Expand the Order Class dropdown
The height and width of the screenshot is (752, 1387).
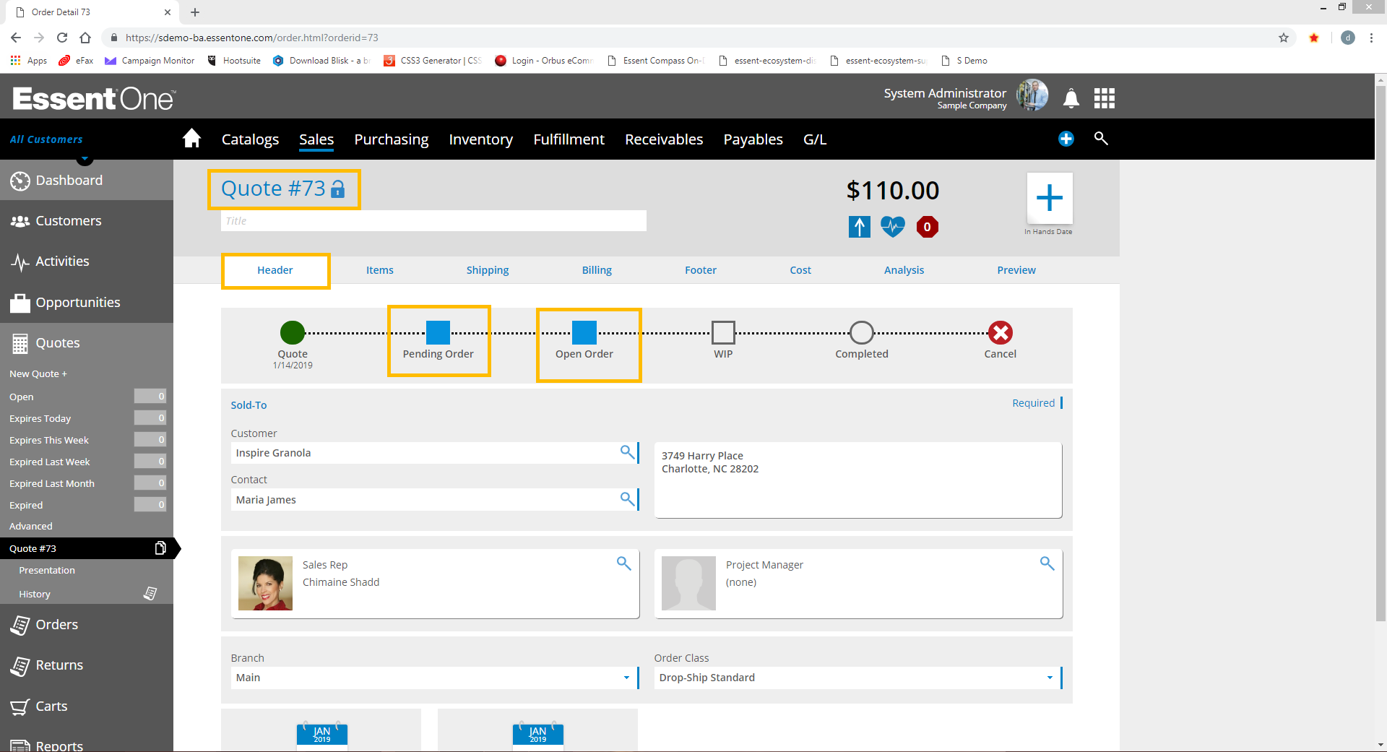tap(858, 678)
